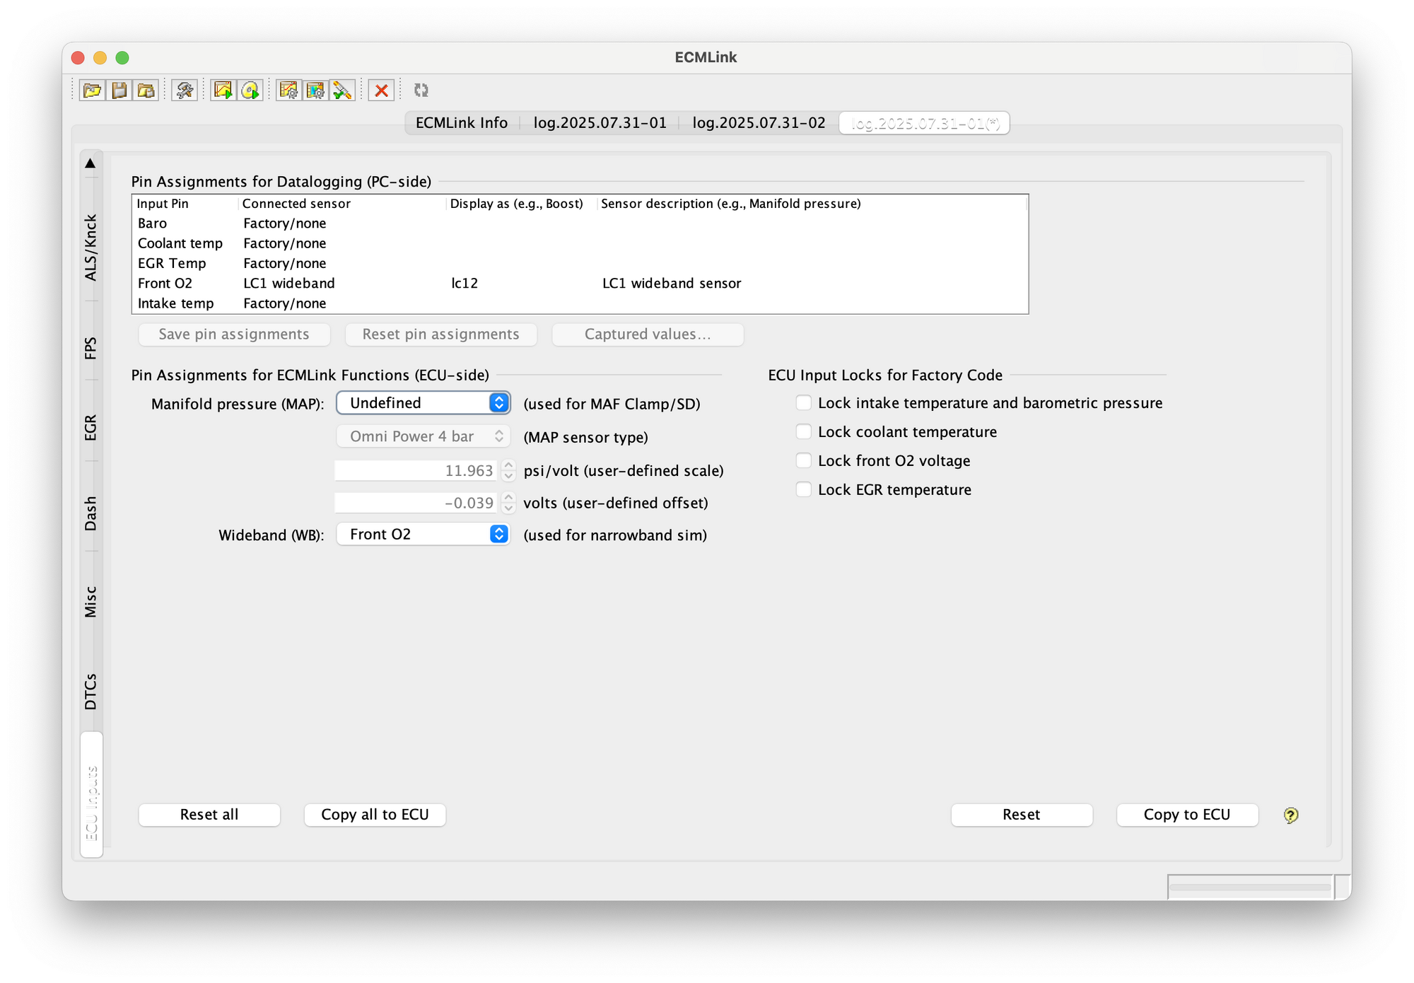Increase the psi/volt scale stepper up arrow
The width and height of the screenshot is (1414, 983).
pos(508,465)
